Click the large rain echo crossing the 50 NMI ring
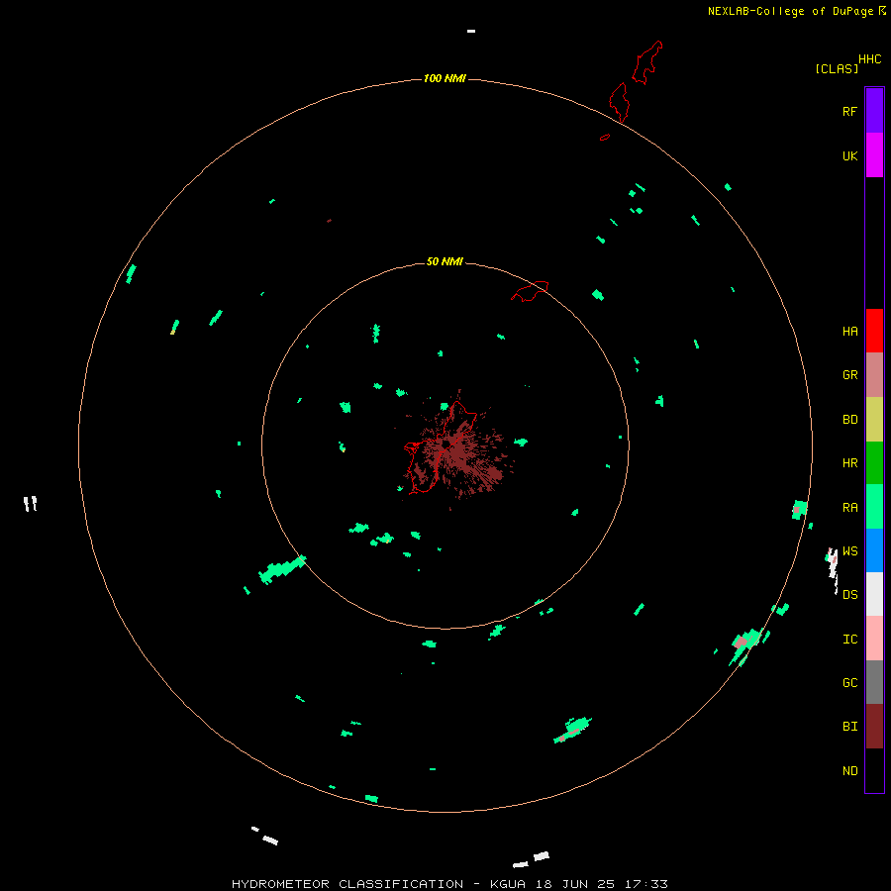 [282, 569]
